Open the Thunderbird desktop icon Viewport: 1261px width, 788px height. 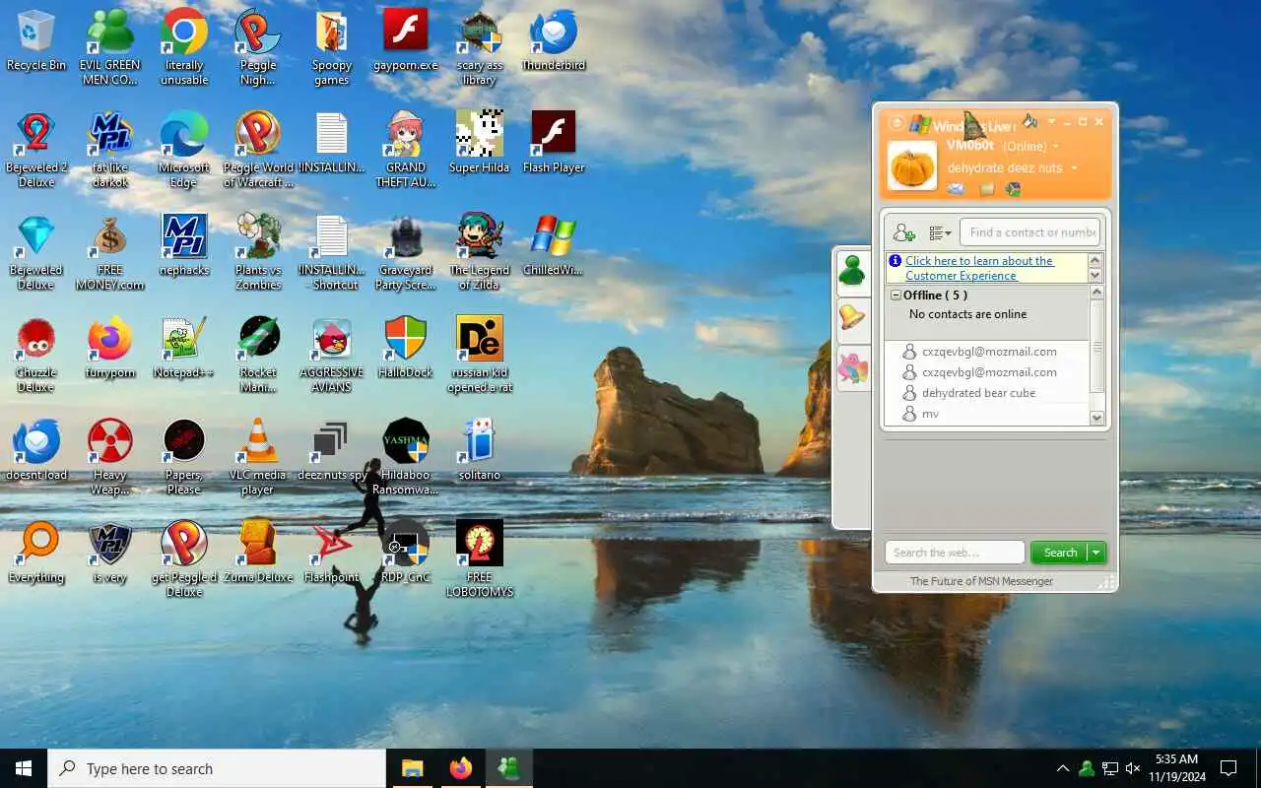[554, 40]
